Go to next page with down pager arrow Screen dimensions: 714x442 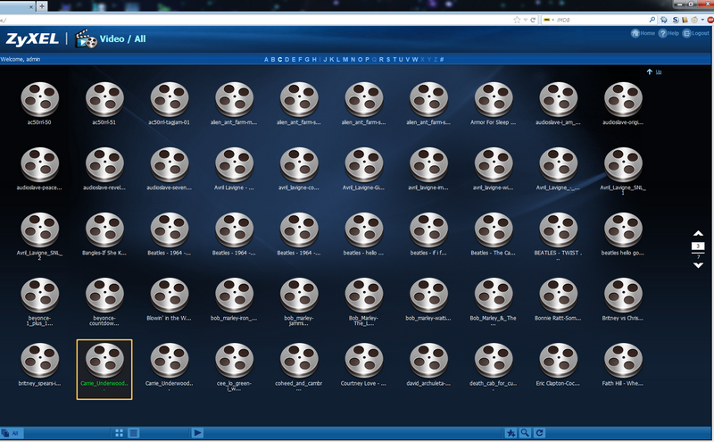[698, 265]
